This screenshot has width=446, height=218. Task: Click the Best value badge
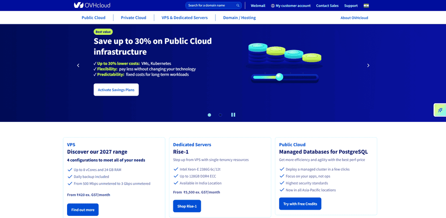[103, 32]
